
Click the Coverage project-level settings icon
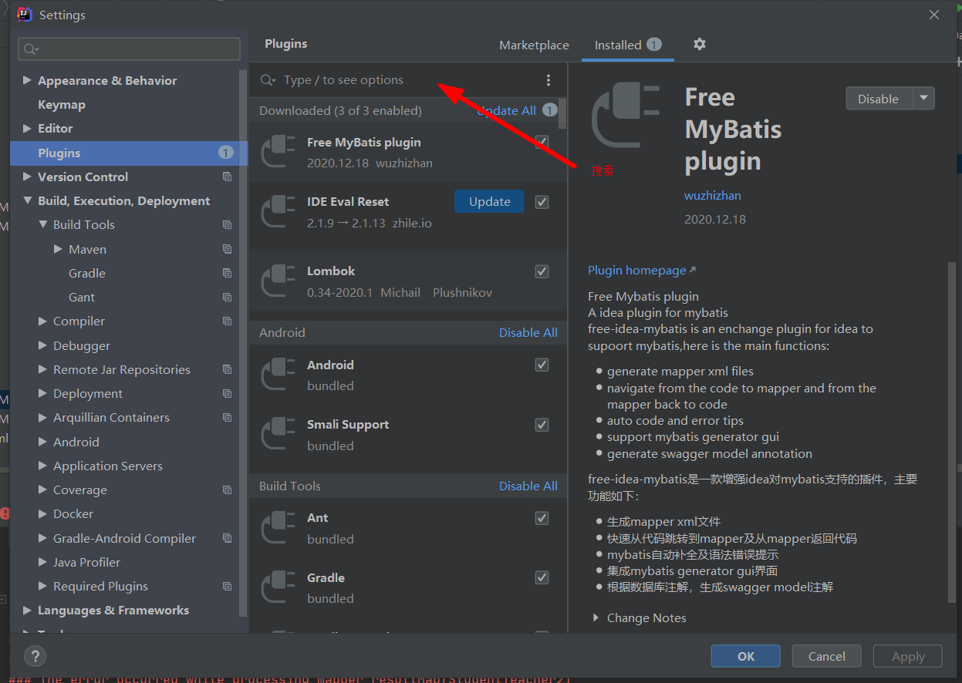(227, 490)
